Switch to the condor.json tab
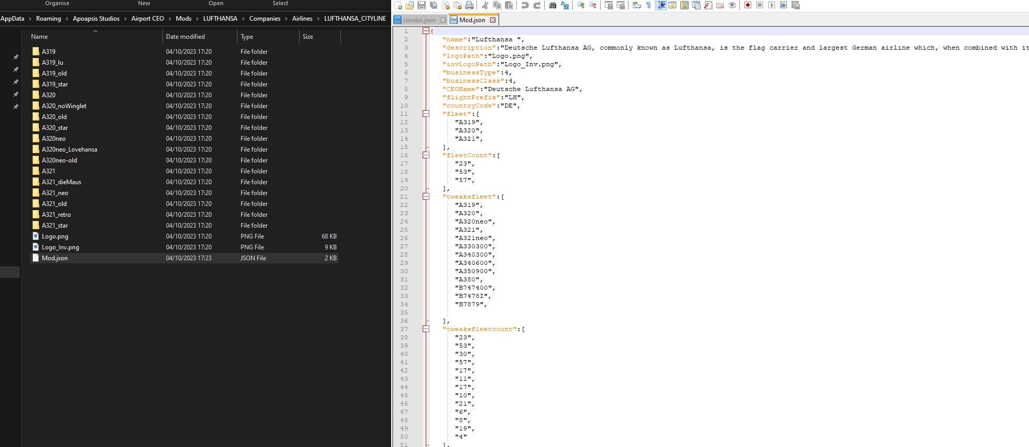This screenshot has height=447, width=1029. click(419, 20)
